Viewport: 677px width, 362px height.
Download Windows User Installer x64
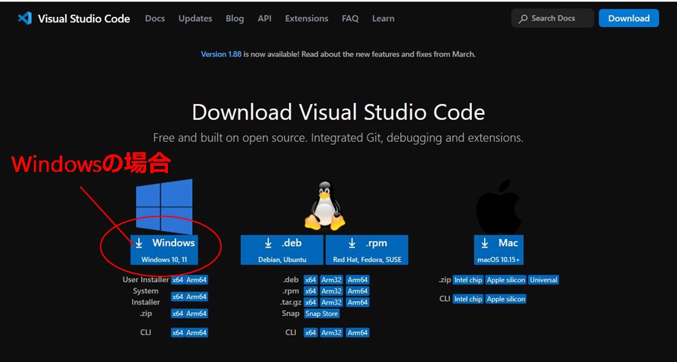point(177,280)
